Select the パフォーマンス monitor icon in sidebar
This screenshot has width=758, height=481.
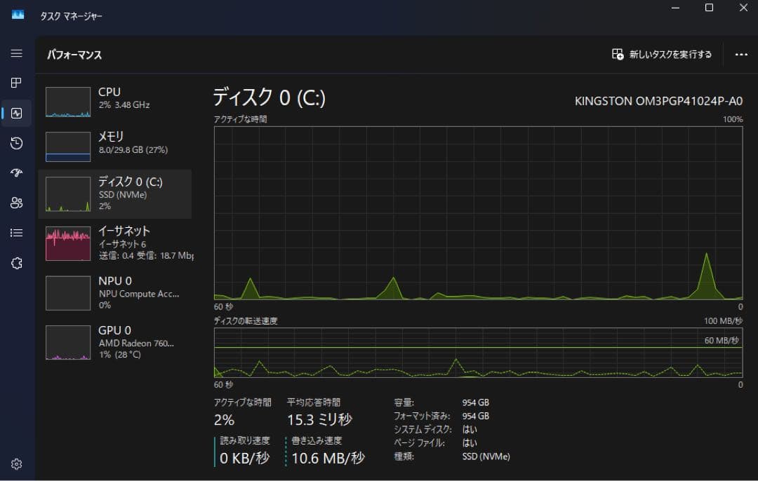click(17, 112)
